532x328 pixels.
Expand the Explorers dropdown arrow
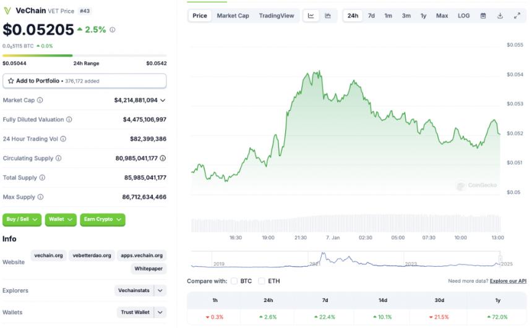coord(160,290)
